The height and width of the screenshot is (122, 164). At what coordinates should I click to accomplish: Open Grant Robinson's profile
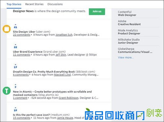pos(69,98)
